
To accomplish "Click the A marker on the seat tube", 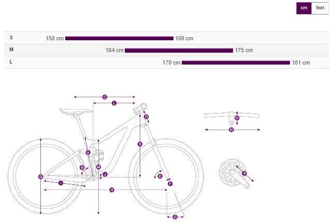I will 88,153.
